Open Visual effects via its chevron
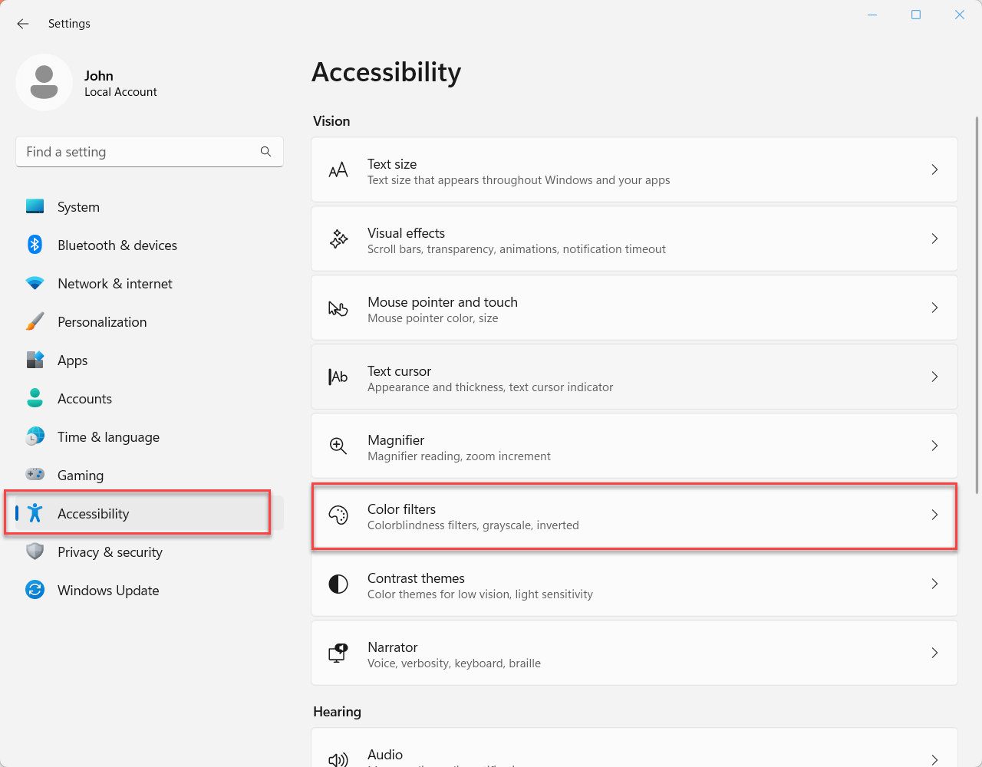 (934, 239)
